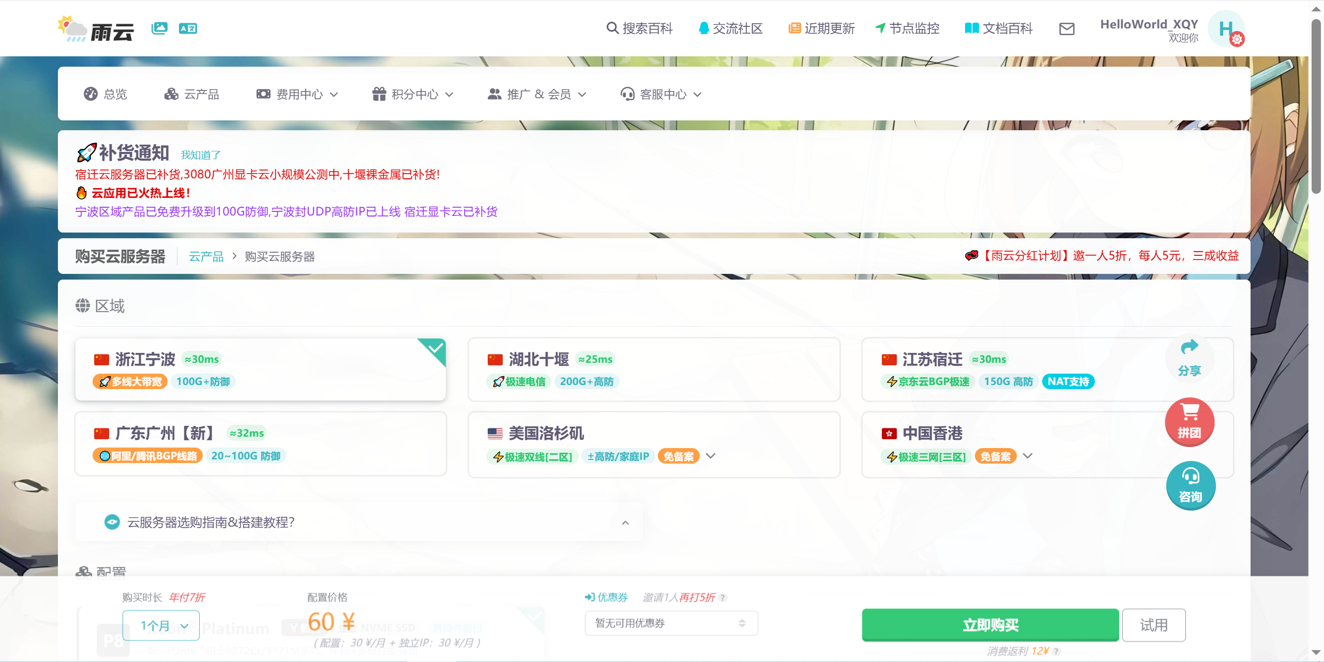Open the 1个月 purchase duration dropdown
Viewport: 1324px width, 662px height.
point(161,625)
